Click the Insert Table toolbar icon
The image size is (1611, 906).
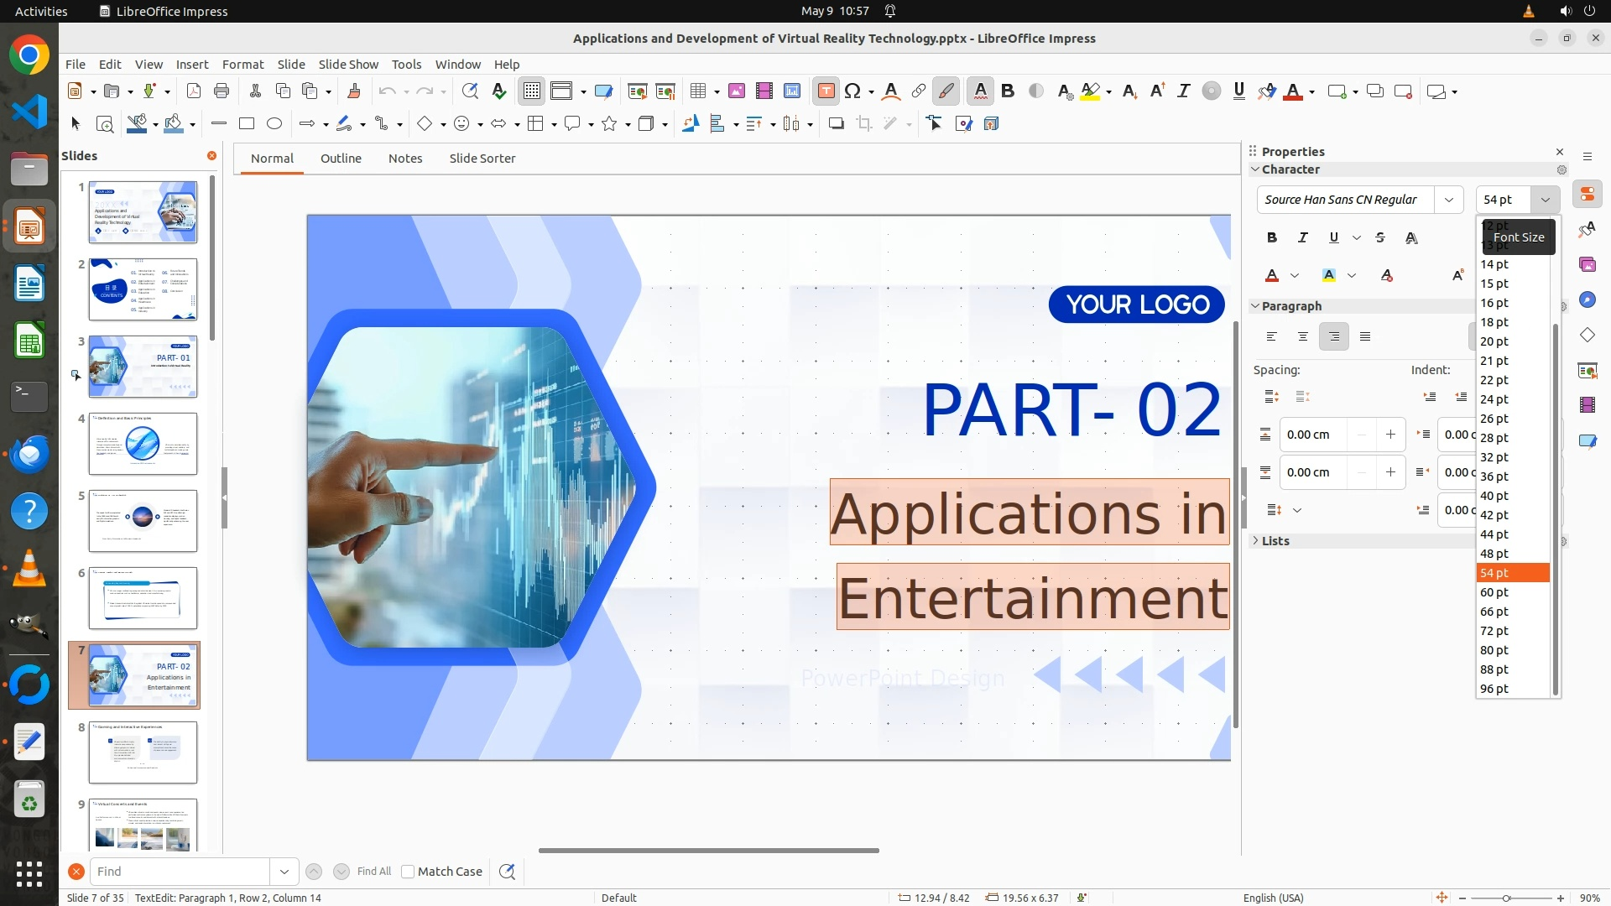pos(697,91)
